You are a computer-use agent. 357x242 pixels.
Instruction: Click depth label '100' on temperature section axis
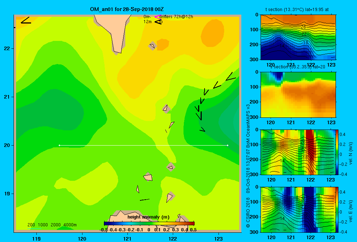coord(255,30)
